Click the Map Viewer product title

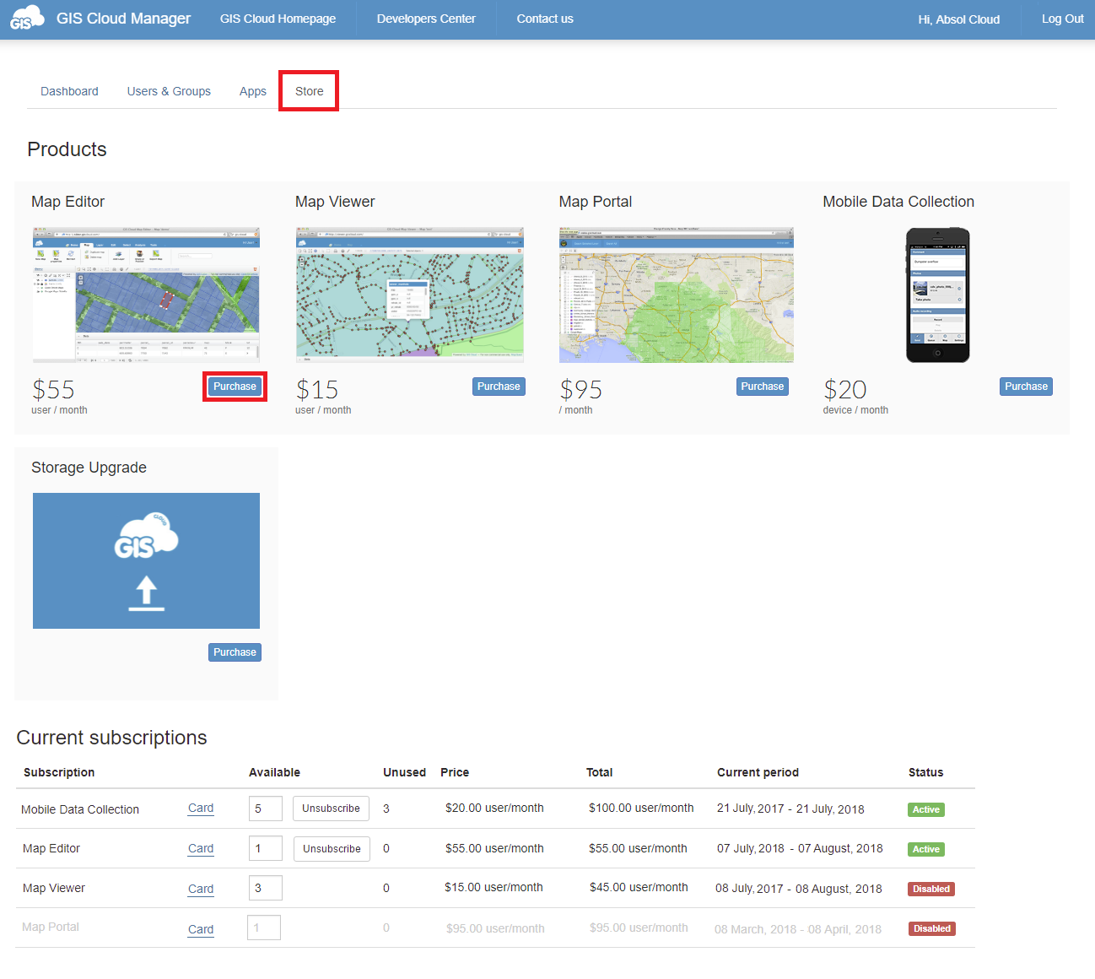tap(335, 202)
